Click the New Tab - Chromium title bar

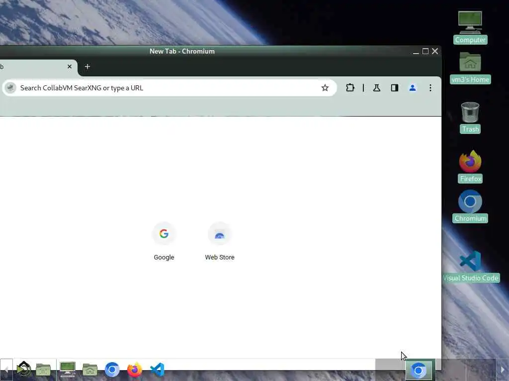click(x=182, y=51)
